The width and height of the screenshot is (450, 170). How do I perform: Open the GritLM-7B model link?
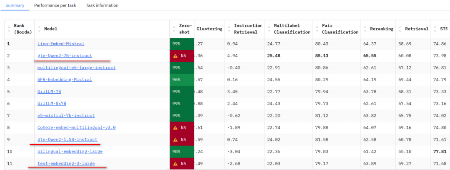(49, 92)
